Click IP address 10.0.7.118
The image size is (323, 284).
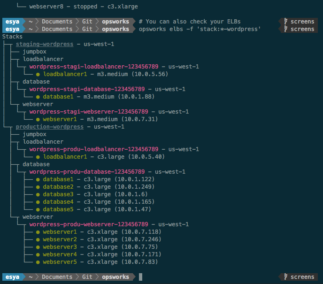[141, 232]
